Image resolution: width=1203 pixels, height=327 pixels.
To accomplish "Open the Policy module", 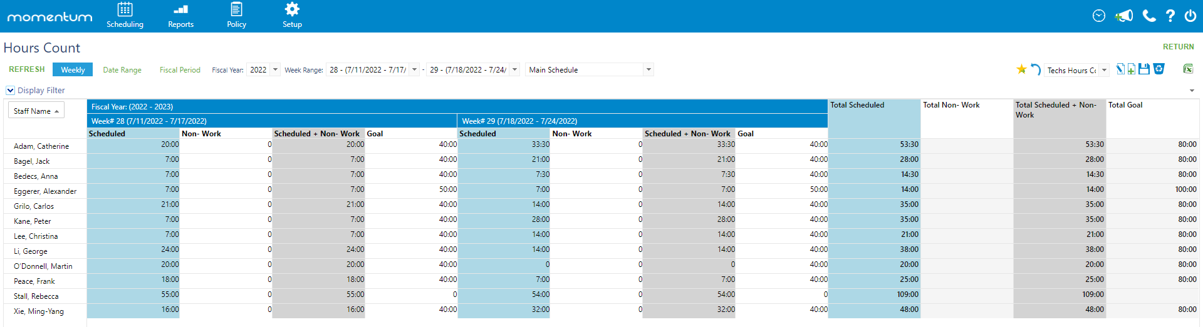I will [236, 16].
